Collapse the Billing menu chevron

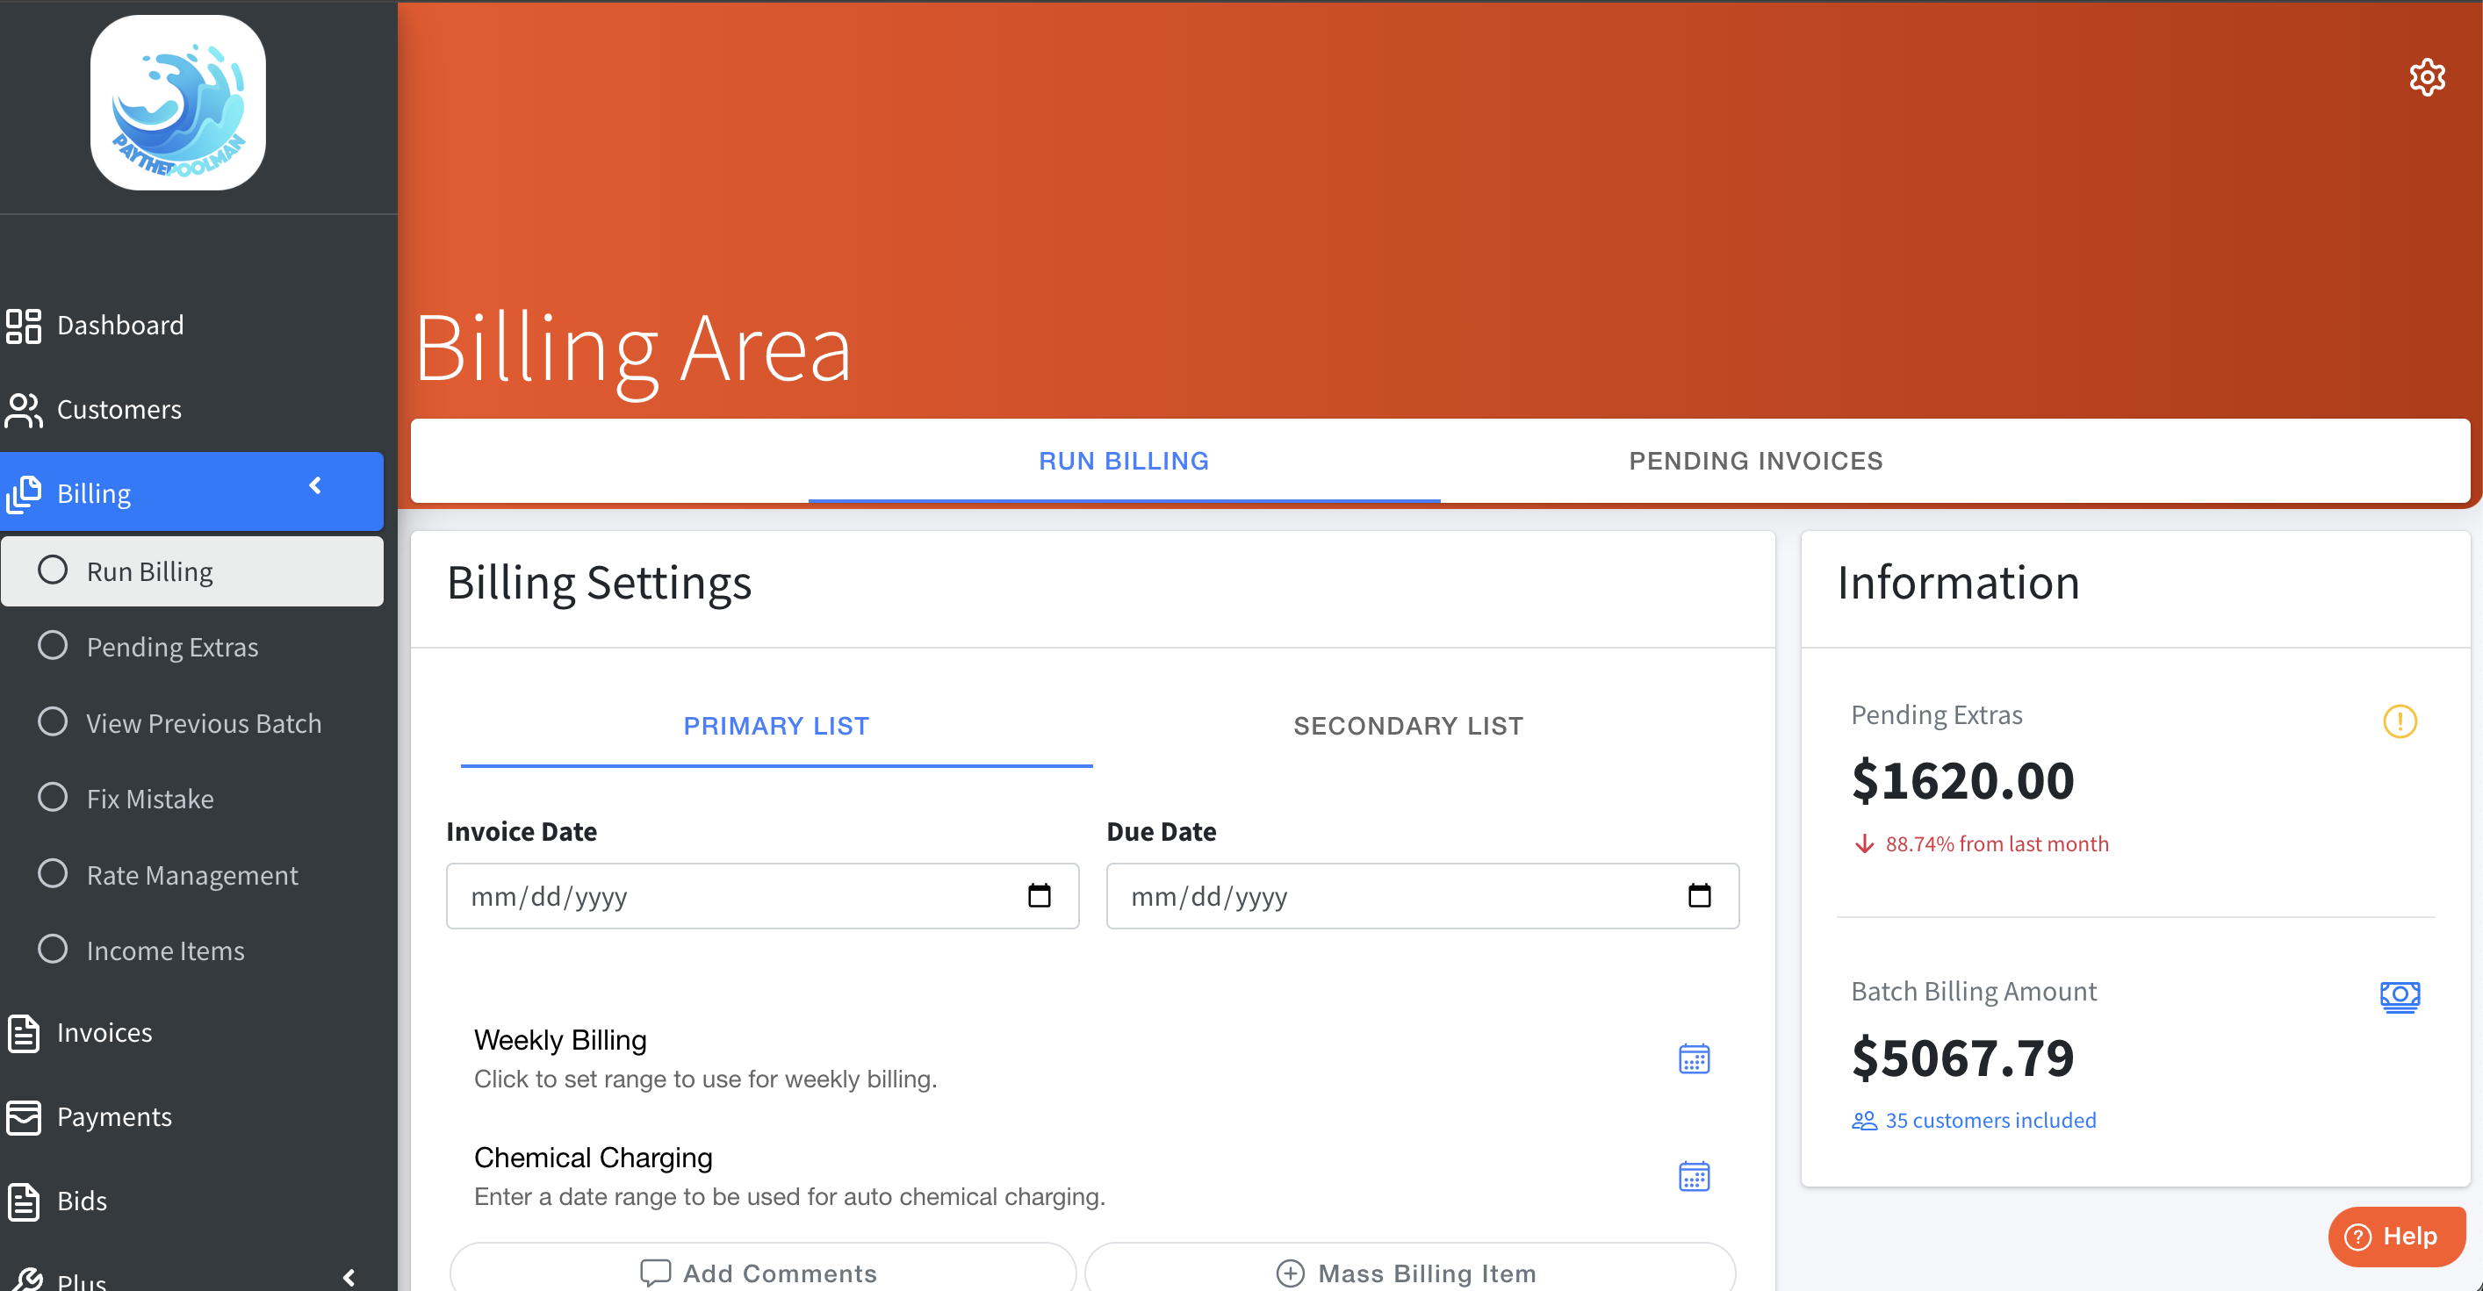pos(315,485)
